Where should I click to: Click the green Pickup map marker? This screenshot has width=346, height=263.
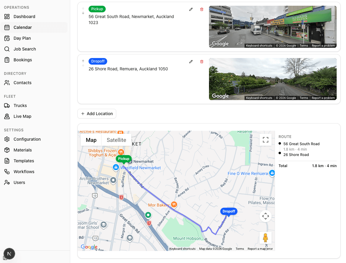click(x=123, y=159)
